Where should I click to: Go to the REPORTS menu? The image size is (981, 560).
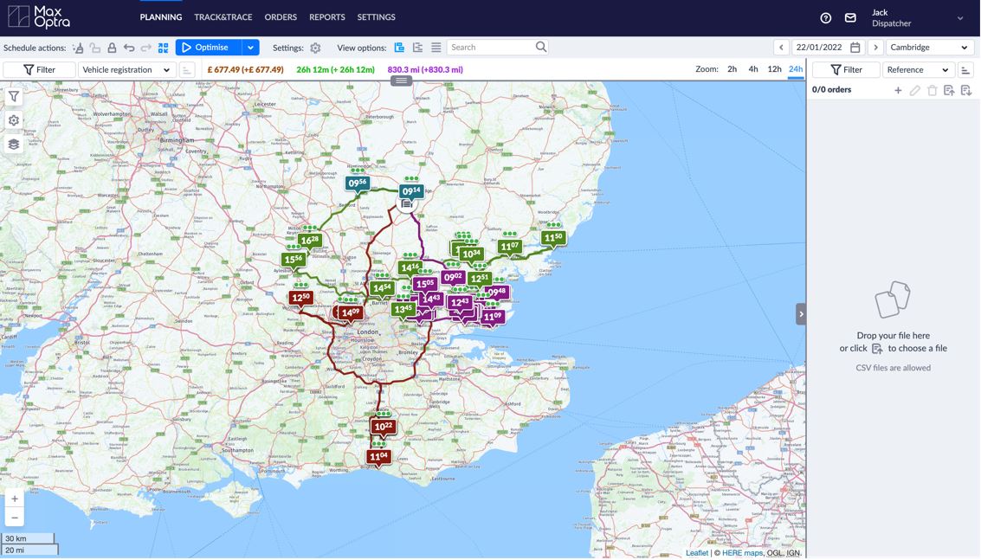[326, 17]
